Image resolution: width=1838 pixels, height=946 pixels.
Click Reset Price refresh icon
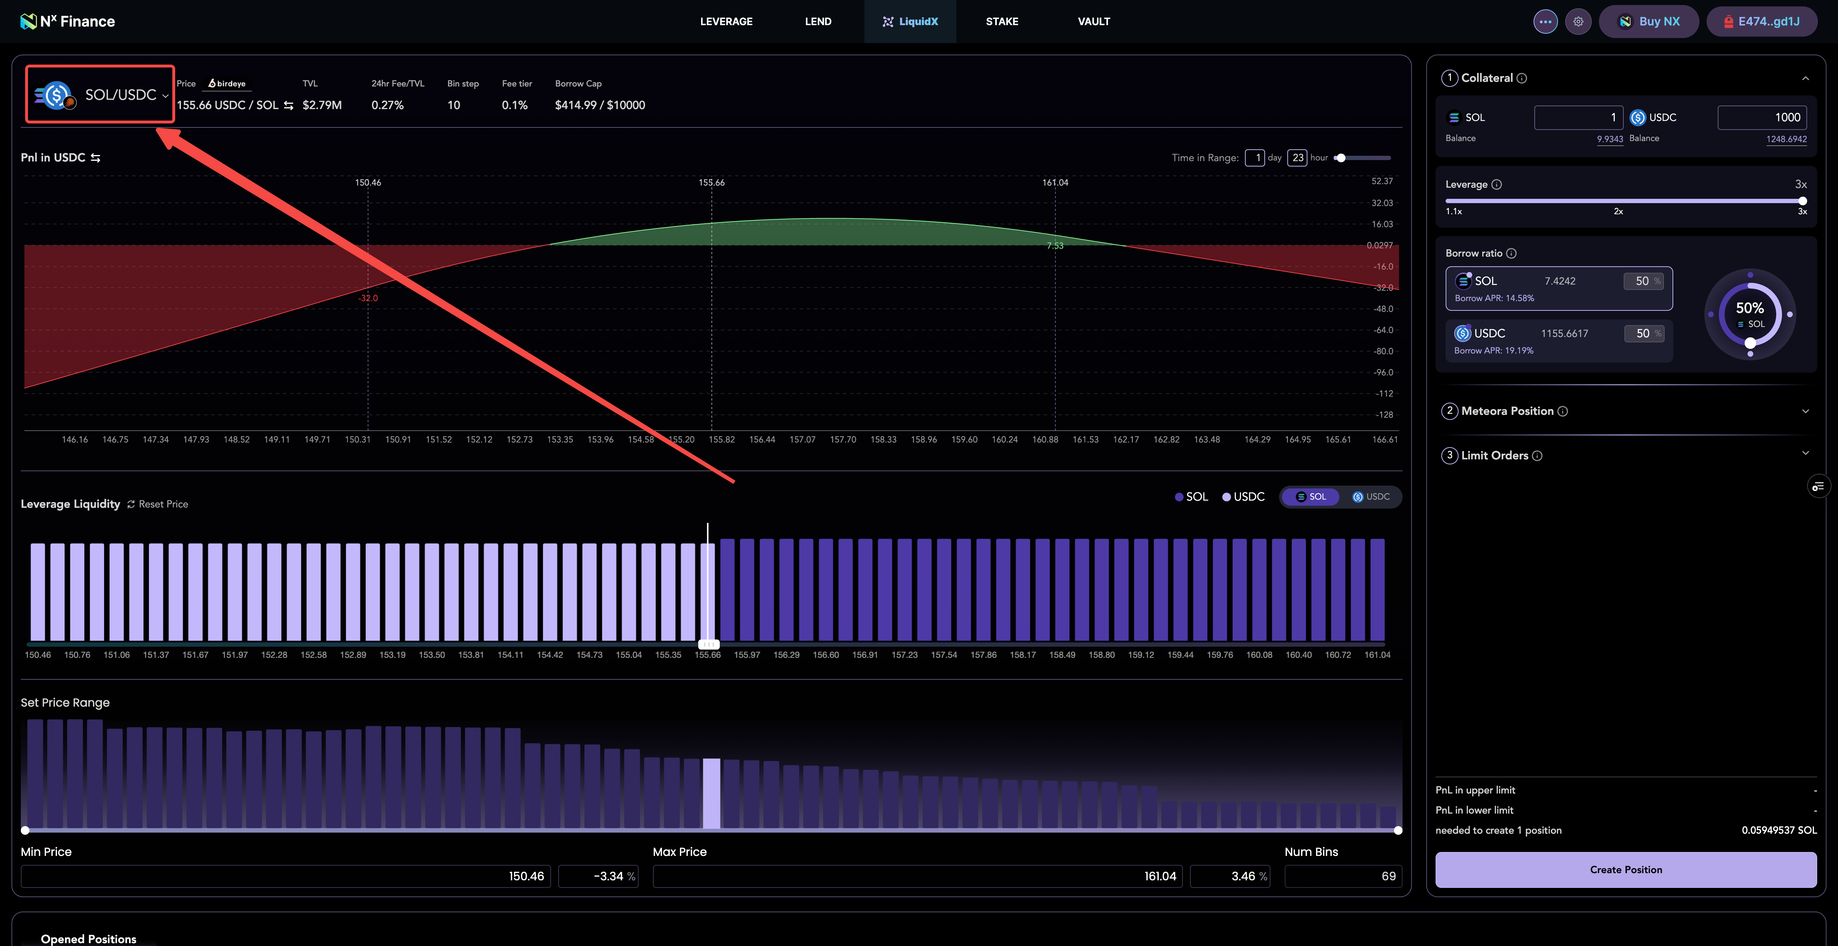[131, 504]
